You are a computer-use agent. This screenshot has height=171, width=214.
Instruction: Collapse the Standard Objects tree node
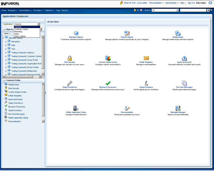pyautogui.click(x=4, y=38)
